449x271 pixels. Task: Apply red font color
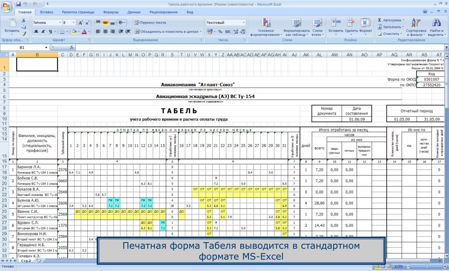pyautogui.click(x=84, y=32)
